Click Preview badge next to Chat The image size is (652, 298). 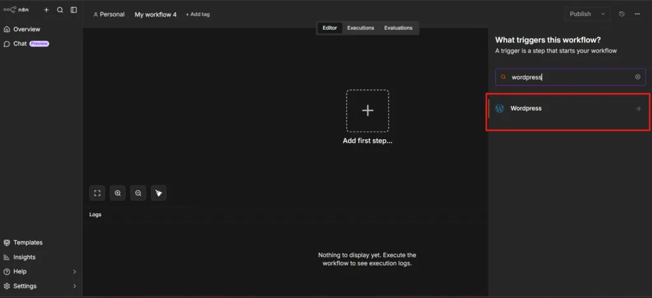point(39,44)
